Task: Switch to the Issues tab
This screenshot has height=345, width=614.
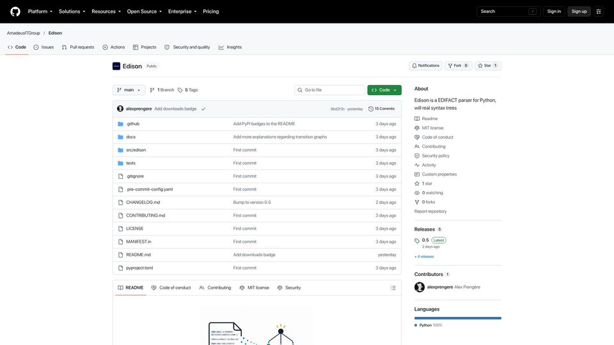Action: tap(43, 47)
